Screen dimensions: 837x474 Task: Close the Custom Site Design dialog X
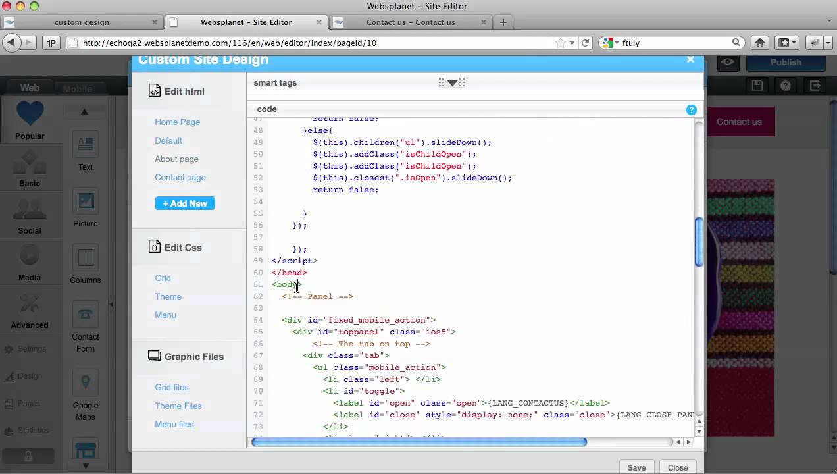[690, 59]
